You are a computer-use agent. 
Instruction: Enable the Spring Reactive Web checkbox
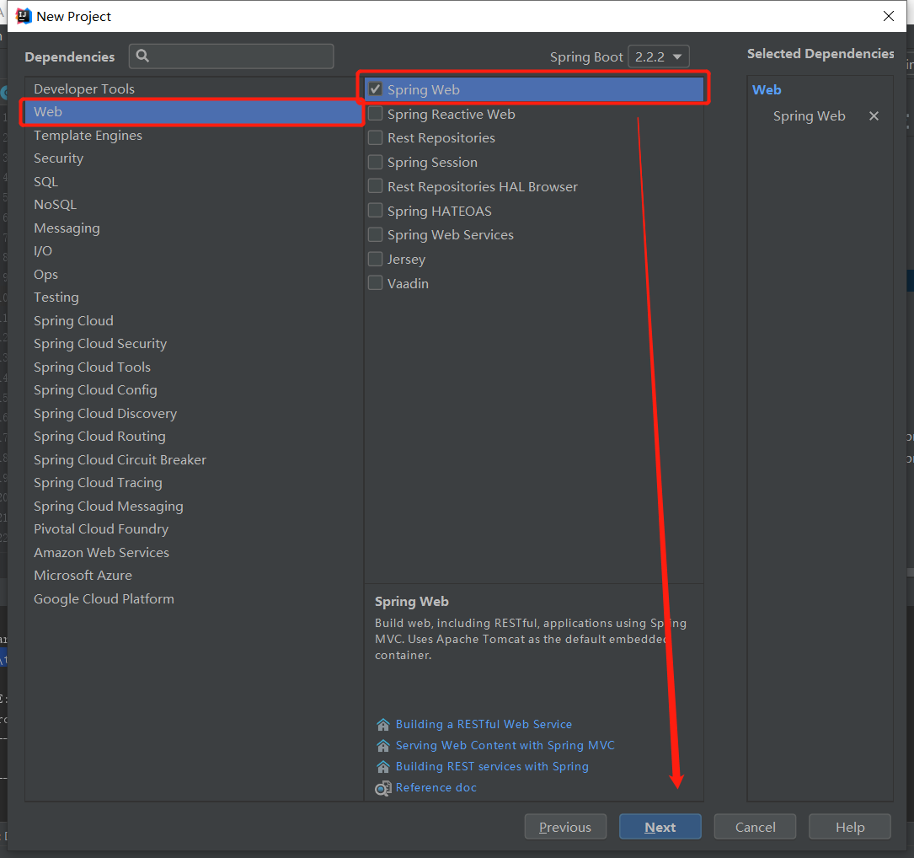coord(376,114)
